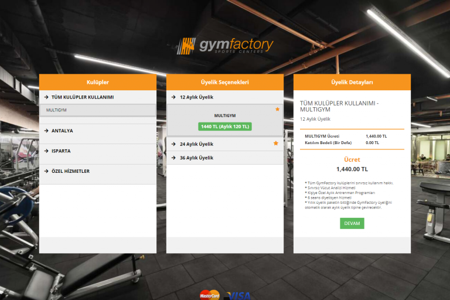Click the Kulüpler panel header
This screenshot has width=450, height=300.
(97, 82)
